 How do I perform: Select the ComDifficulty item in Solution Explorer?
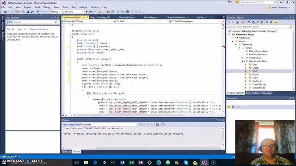(259, 84)
